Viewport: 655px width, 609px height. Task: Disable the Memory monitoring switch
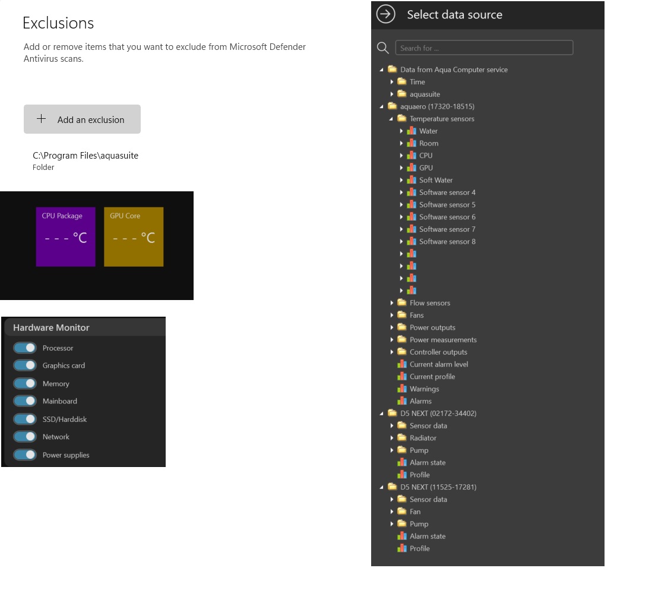tap(25, 383)
